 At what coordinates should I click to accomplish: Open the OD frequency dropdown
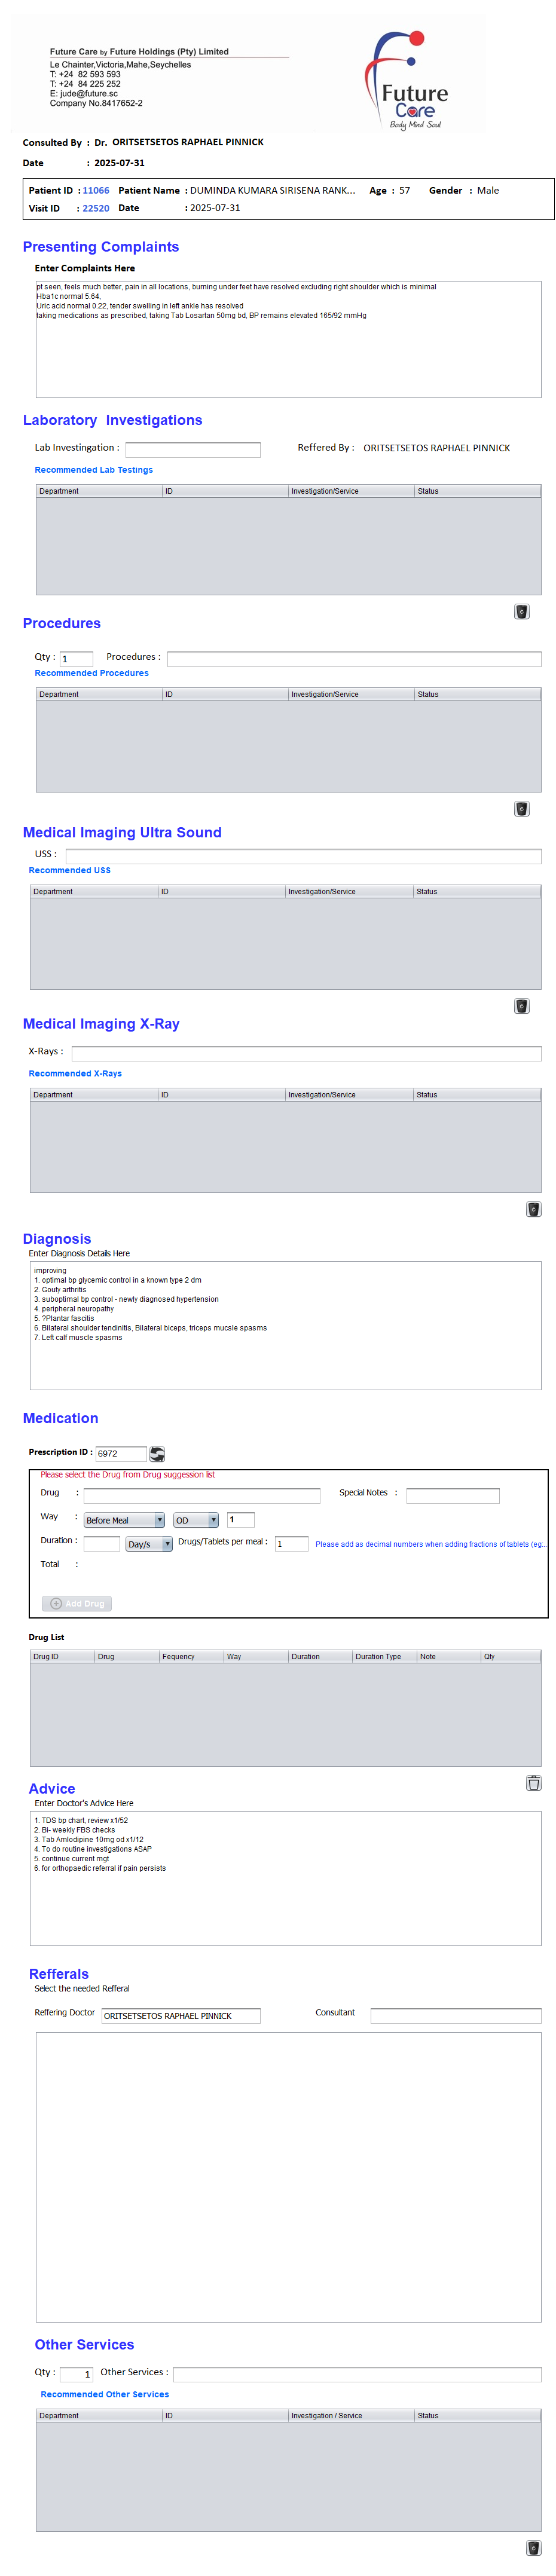coord(195,1520)
